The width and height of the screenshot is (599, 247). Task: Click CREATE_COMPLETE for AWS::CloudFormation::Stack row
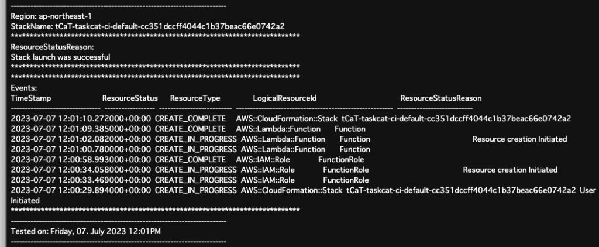[190, 119]
